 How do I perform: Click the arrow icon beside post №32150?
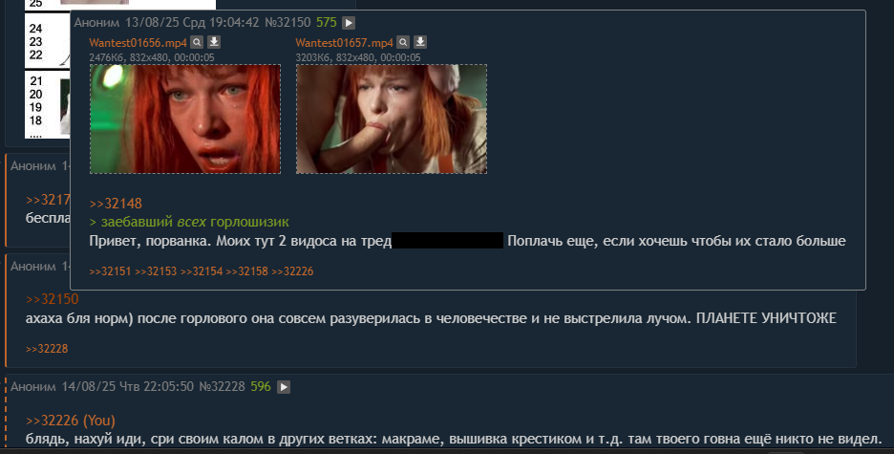(349, 23)
